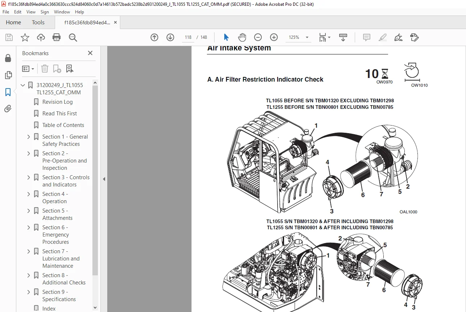The width and height of the screenshot is (466, 312).
Task: Open the Sign document pen tool
Action: (398, 37)
